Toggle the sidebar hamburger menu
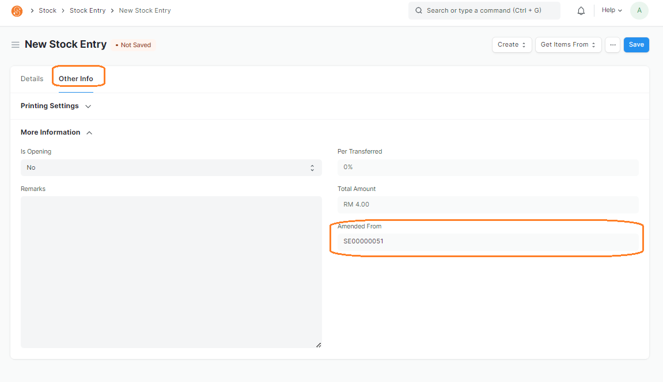 pyautogui.click(x=15, y=45)
